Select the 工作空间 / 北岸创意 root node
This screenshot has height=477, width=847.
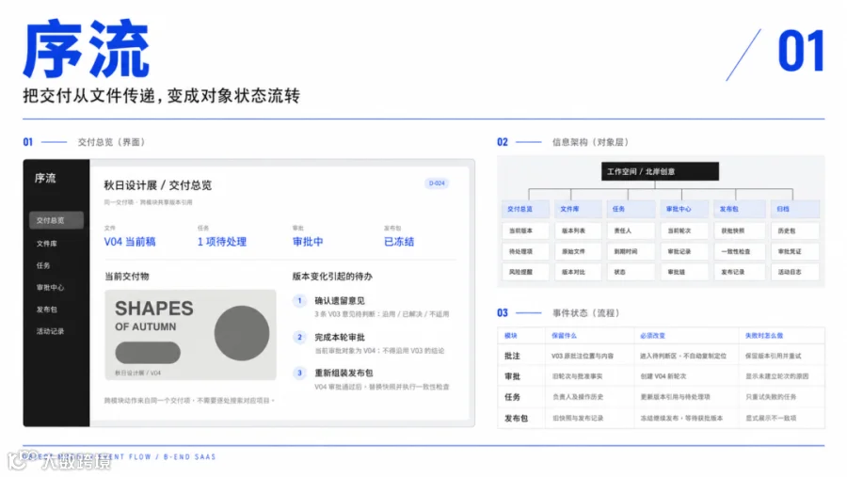click(660, 171)
